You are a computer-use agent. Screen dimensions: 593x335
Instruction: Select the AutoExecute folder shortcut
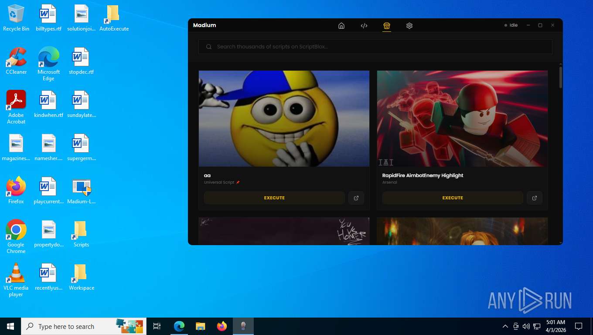click(114, 18)
